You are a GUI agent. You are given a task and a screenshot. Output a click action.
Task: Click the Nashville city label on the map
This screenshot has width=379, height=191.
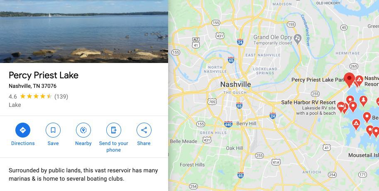[x=235, y=85]
